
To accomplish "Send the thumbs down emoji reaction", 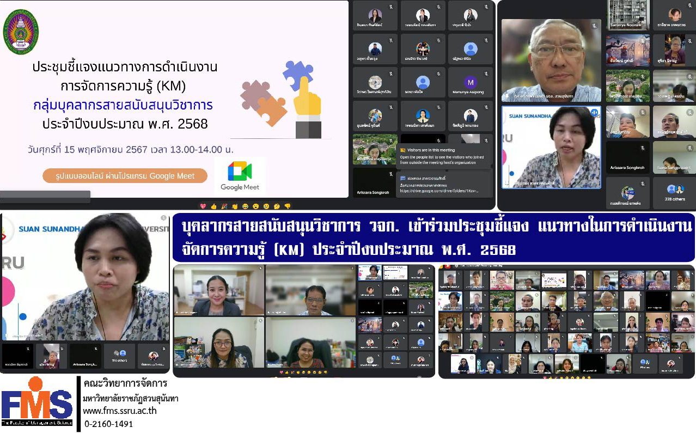I will click(x=288, y=206).
